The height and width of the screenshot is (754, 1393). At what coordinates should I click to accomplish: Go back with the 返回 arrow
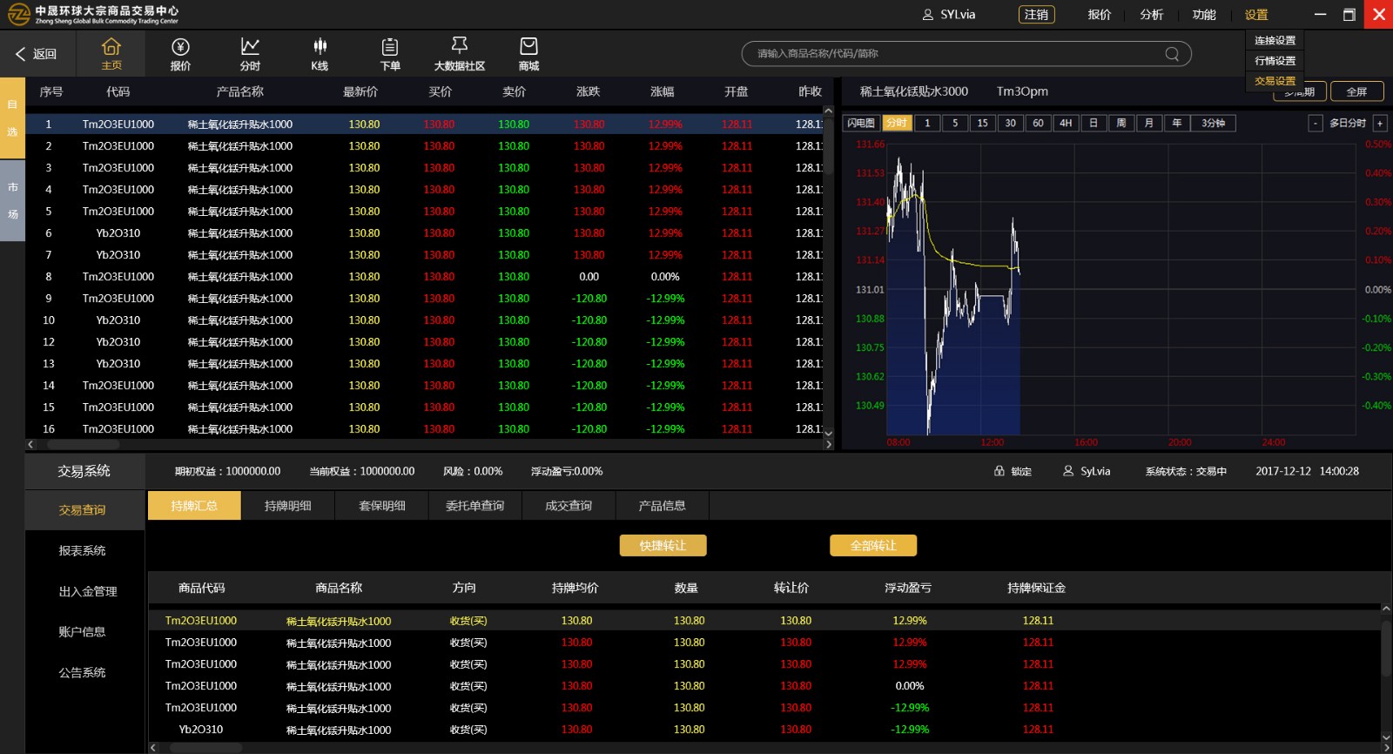click(35, 54)
